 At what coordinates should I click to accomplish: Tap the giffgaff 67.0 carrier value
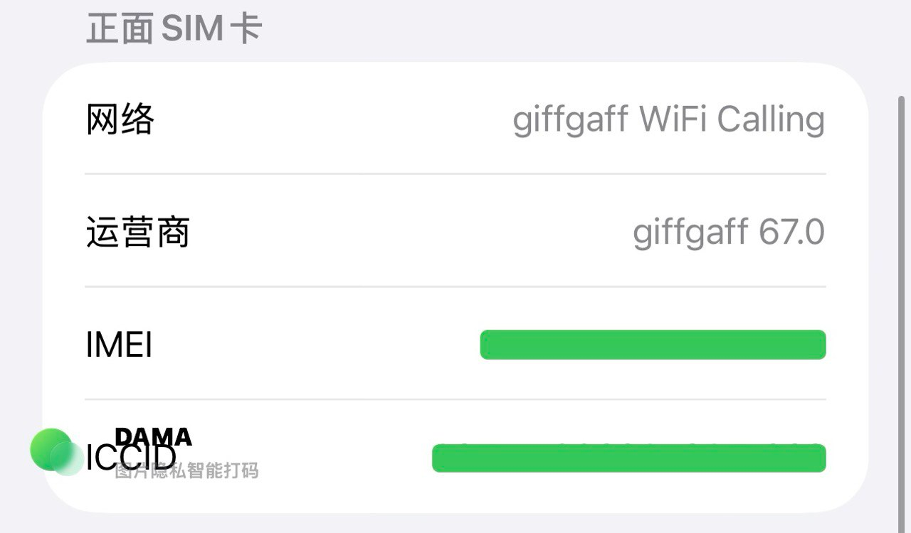pyautogui.click(x=728, y=232)
